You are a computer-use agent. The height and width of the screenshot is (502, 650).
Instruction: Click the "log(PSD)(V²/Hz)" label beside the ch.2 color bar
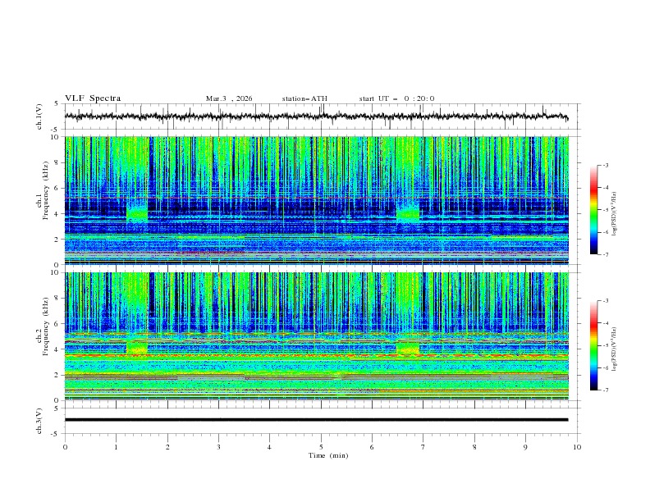click(x=615, y=349)
